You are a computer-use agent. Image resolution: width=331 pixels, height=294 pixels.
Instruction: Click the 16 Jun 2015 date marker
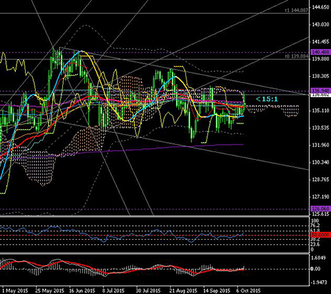click(x=82, y=291)
